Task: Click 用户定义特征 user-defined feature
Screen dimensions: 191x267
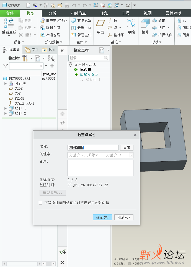Action: [x=53, y=20]
